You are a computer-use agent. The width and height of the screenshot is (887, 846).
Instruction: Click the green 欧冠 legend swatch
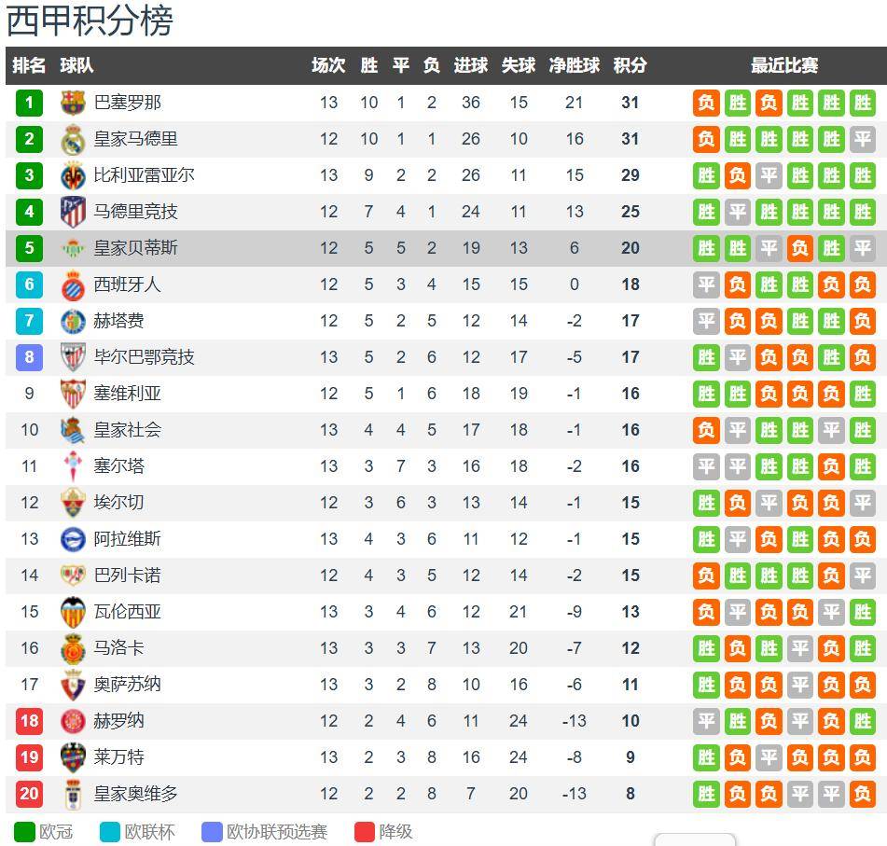click(x=25, y=832)
